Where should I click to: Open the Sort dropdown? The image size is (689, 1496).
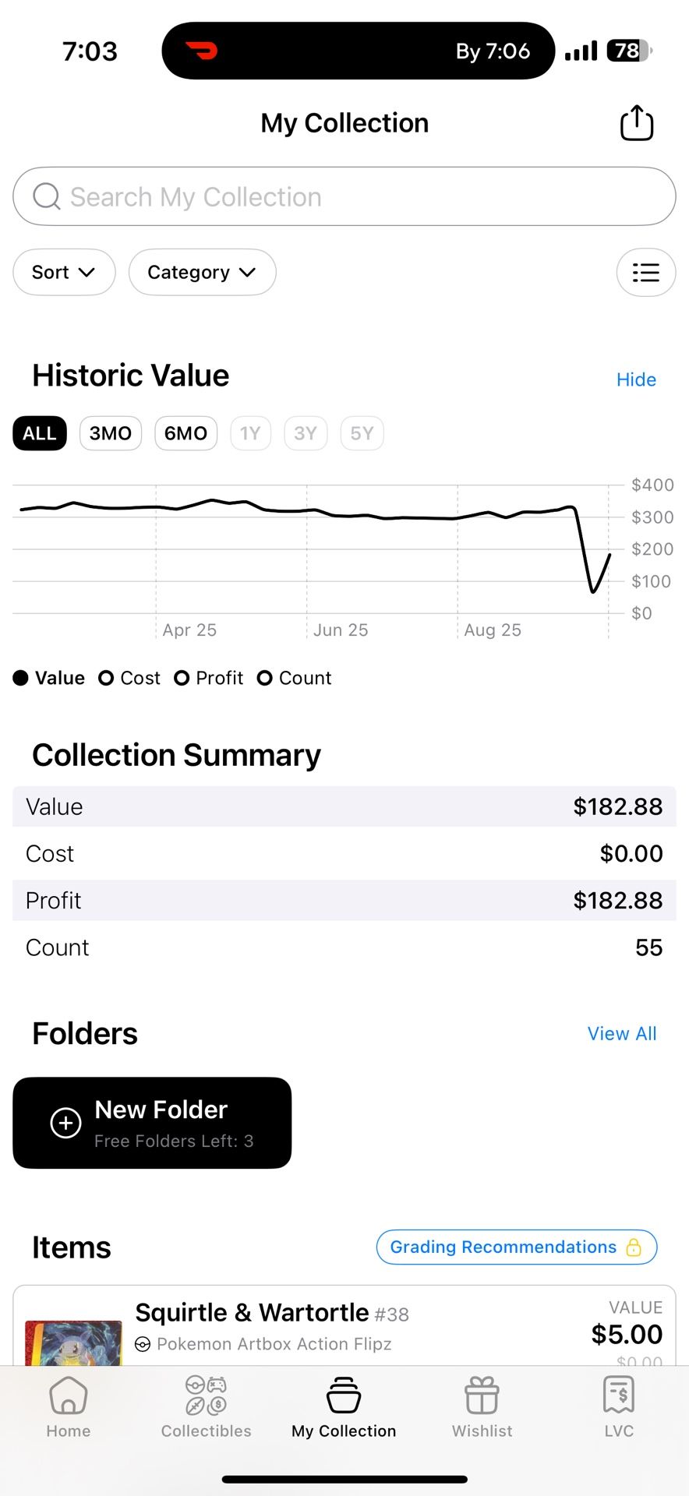point(64,273)
